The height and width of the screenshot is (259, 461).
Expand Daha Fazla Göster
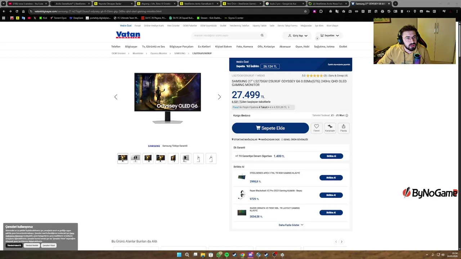[291, 225]
